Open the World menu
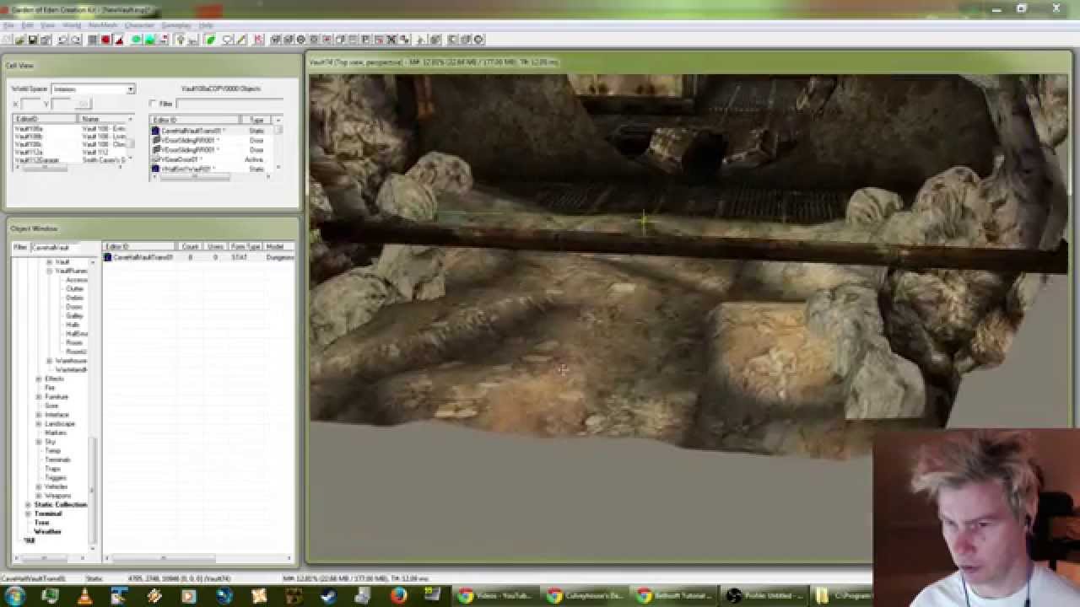 tap(72, 25)
